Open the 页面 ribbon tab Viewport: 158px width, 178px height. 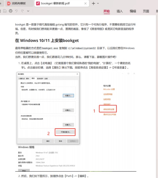[146, 11]
